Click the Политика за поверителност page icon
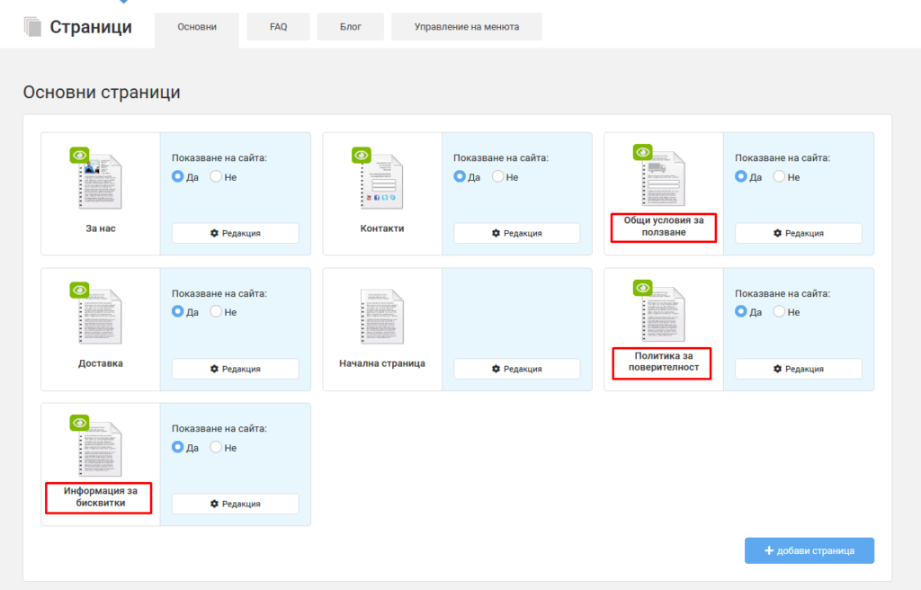The height and width of the screenshot is (590, 921). click(x=663, y=315)
